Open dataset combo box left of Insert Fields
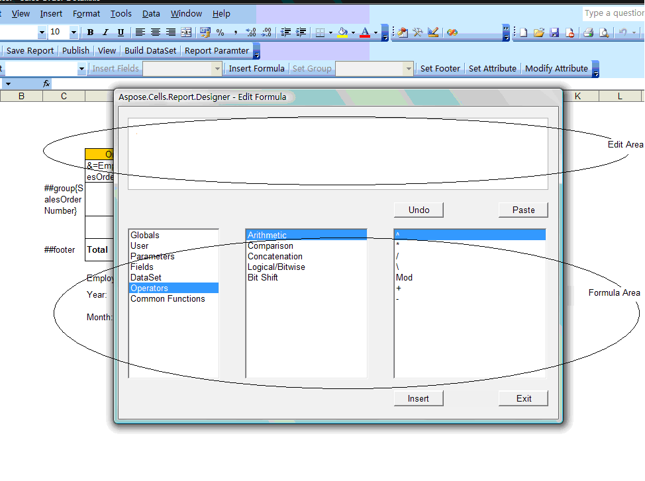Image resolution: width=645 pixels, height=481 pixels. pos(46,69)
